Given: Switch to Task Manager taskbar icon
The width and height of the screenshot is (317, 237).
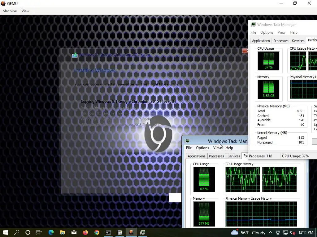Looking at the screenshot, I should tap(143, 232).
